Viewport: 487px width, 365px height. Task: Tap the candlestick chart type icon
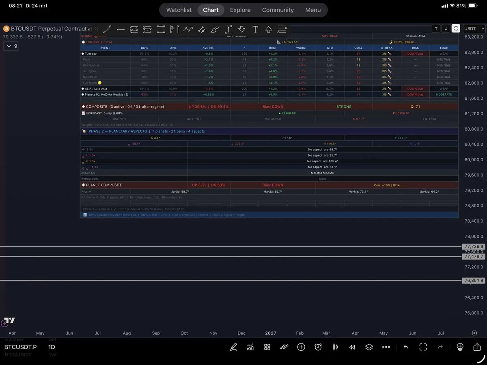click(x=335, y=347)
